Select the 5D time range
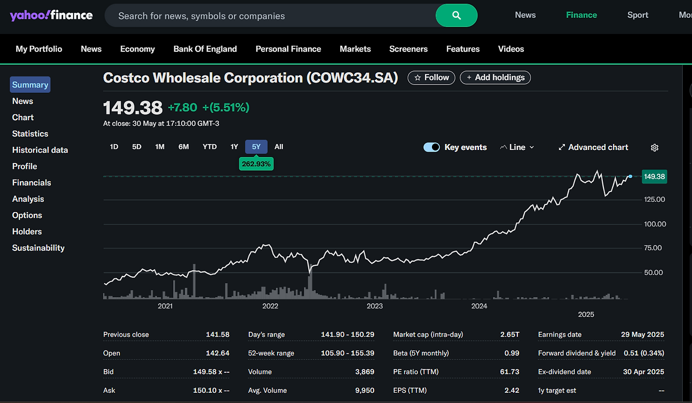Image resolution: width=692 pixels, height=403 pixels. coord(137,147)
